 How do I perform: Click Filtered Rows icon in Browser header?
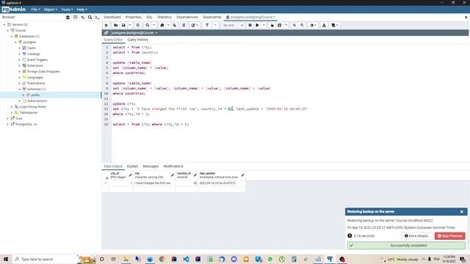[83, 18]
